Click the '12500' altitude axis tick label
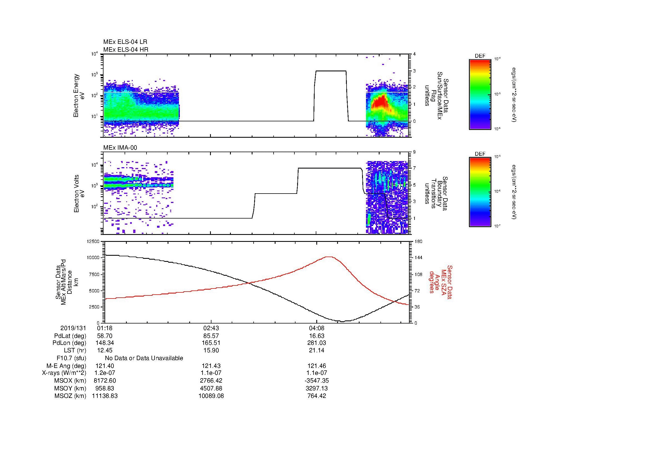 pos(93,242)
